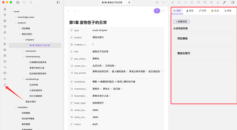Collapse the templates folder
The image size is (237, 130).
16,107
